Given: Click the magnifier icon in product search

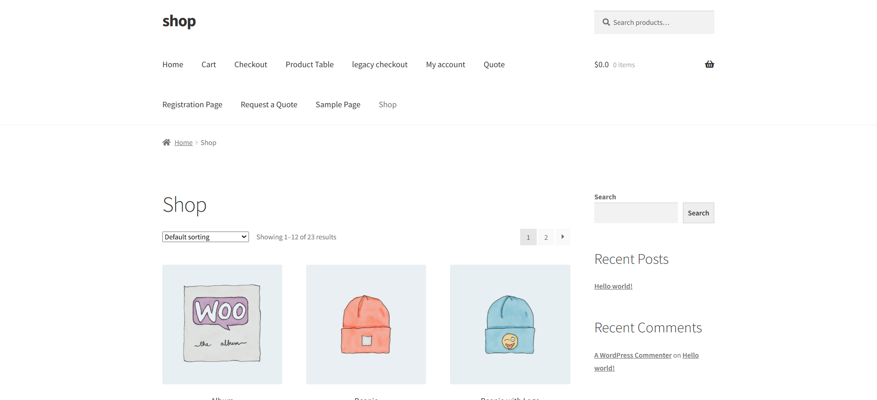Looking at the screenshot, I should [606, 22].
